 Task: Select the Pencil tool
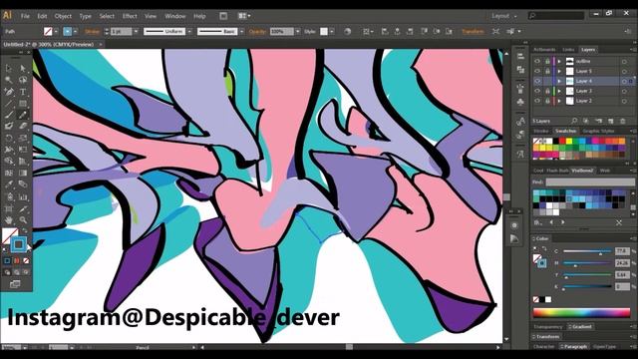[23, 115]
